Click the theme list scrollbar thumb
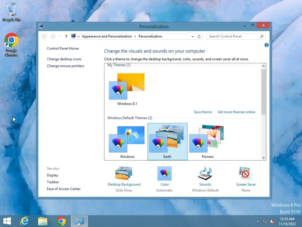The image size is (302, 227). point(263,92)
